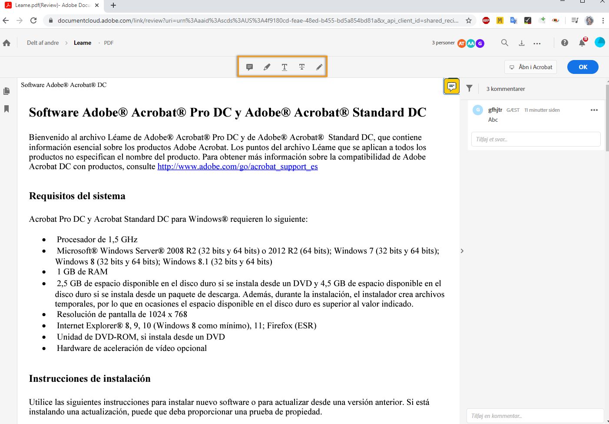Bookmark this page with the star icon

pyautogui.click(x=469, y=20)
